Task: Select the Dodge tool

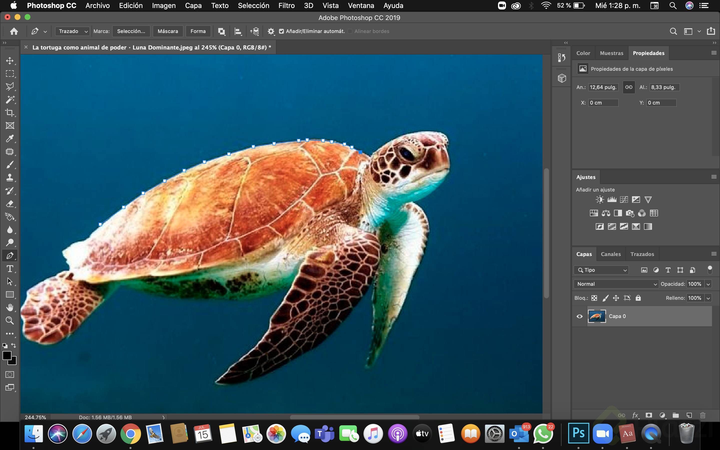Action: 10,242
